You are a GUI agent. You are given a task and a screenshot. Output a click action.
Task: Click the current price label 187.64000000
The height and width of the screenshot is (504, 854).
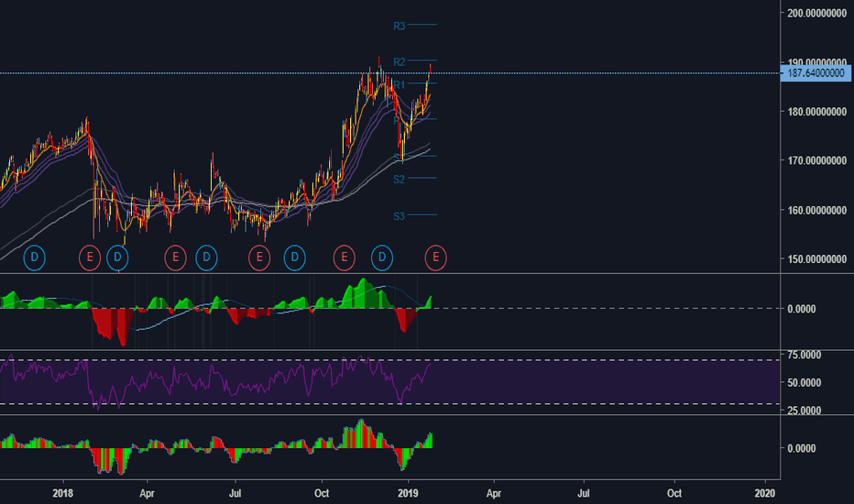(x=816, y=73)
